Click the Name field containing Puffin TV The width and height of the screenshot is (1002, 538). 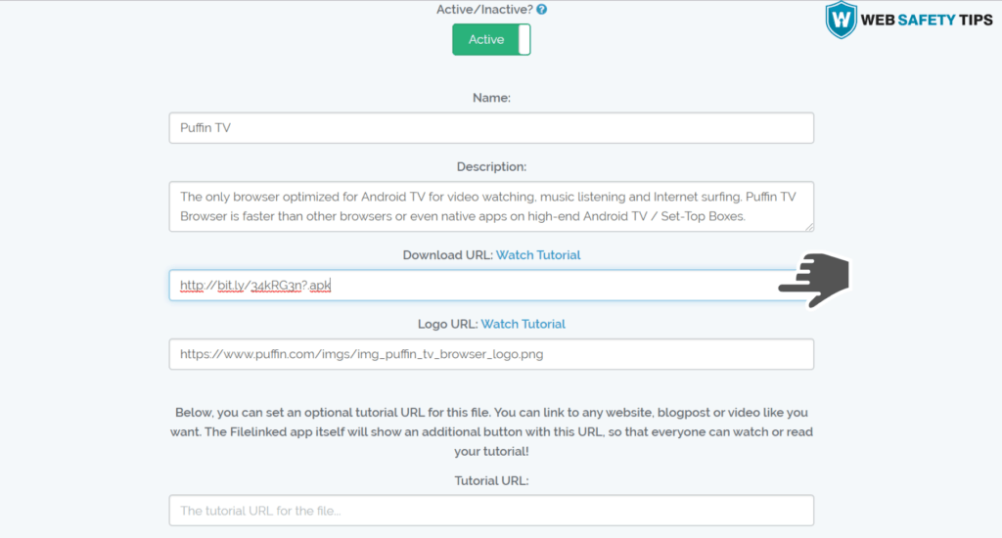pyautogui.click(x=491, y=128)
